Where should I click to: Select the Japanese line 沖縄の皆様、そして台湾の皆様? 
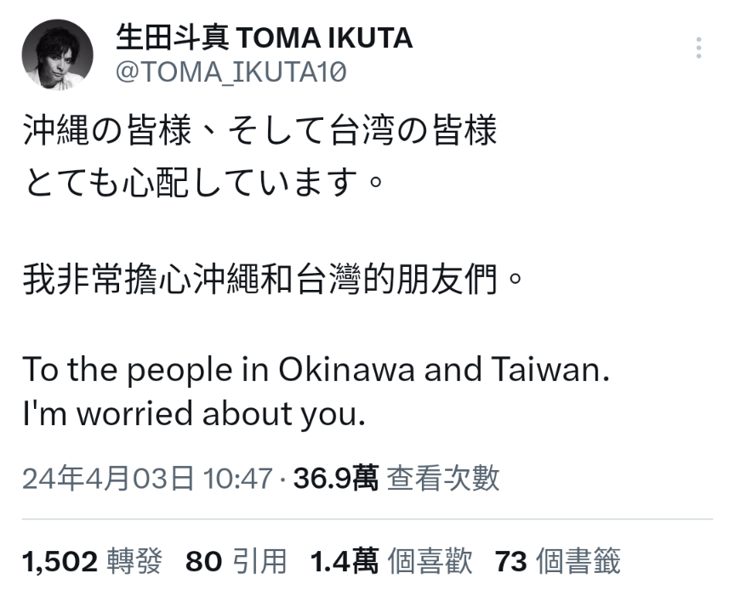259,130
